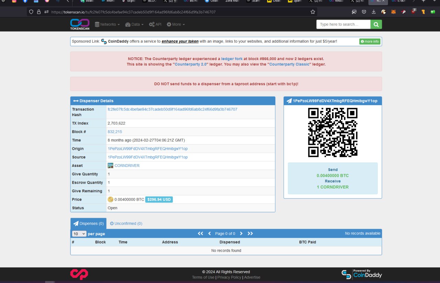
Task: Open the API nav item
Action: [155, 24]
